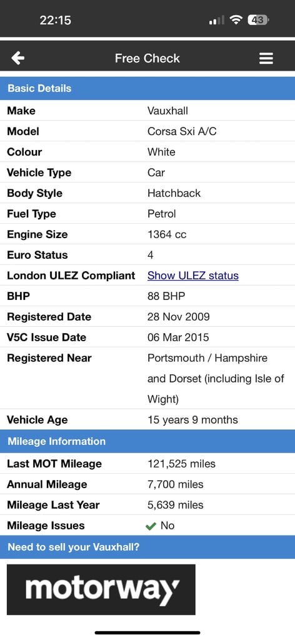Viewport: 295px width, 640px height.
Task: Select the Mileage Information section header
Action: point(147,441)
